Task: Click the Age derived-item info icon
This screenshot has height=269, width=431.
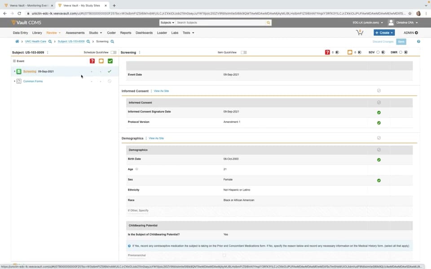Action: [136, 169]
